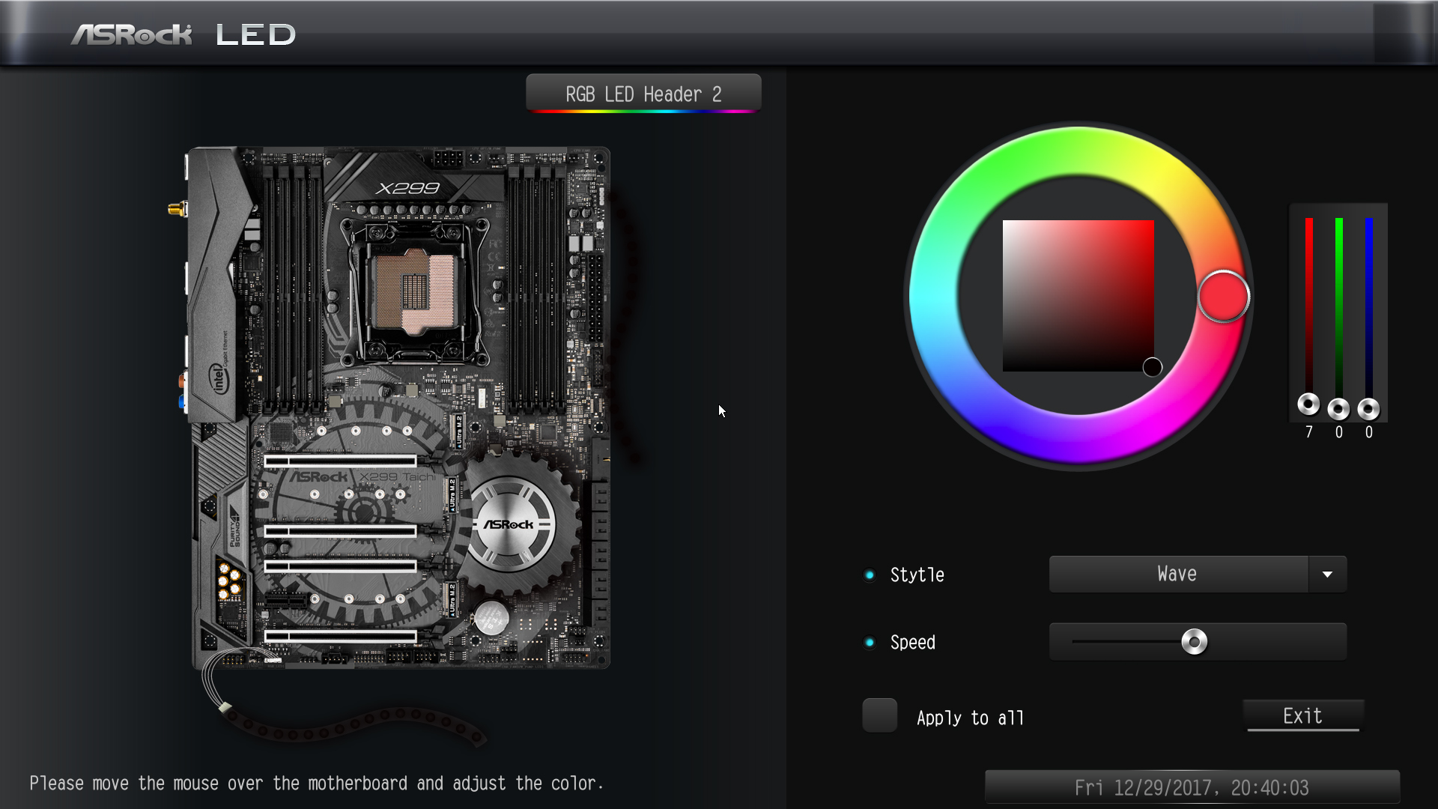The width and height of the screenshot is (1438, 809).
Task: Click the I/O shroud on motherboard
Action: pyautogui.click(x=217, y=285)
